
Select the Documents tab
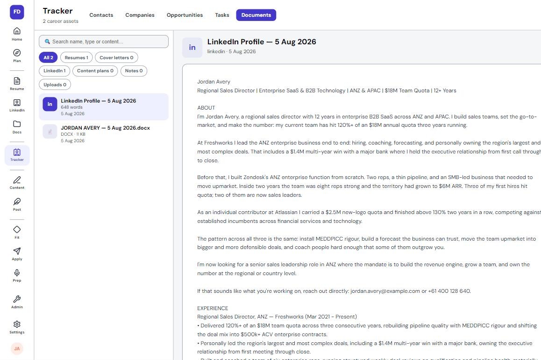pos(256,15)
